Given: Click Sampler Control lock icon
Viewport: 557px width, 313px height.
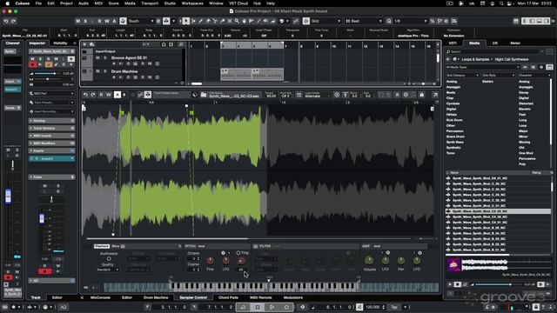Looking at the screenshot, I should click(x=421, y=95).
